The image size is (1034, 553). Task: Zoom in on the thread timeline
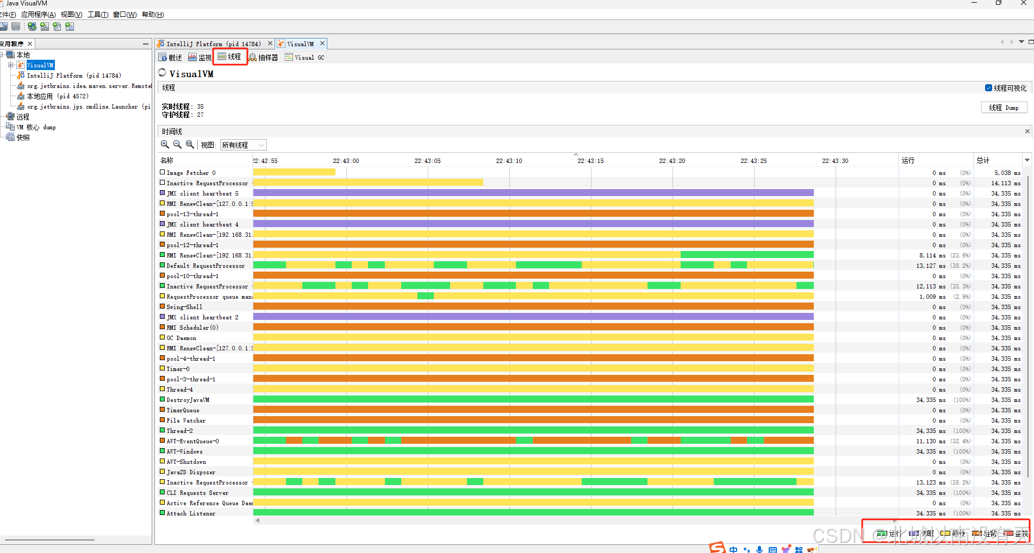[x=165, y=144]
